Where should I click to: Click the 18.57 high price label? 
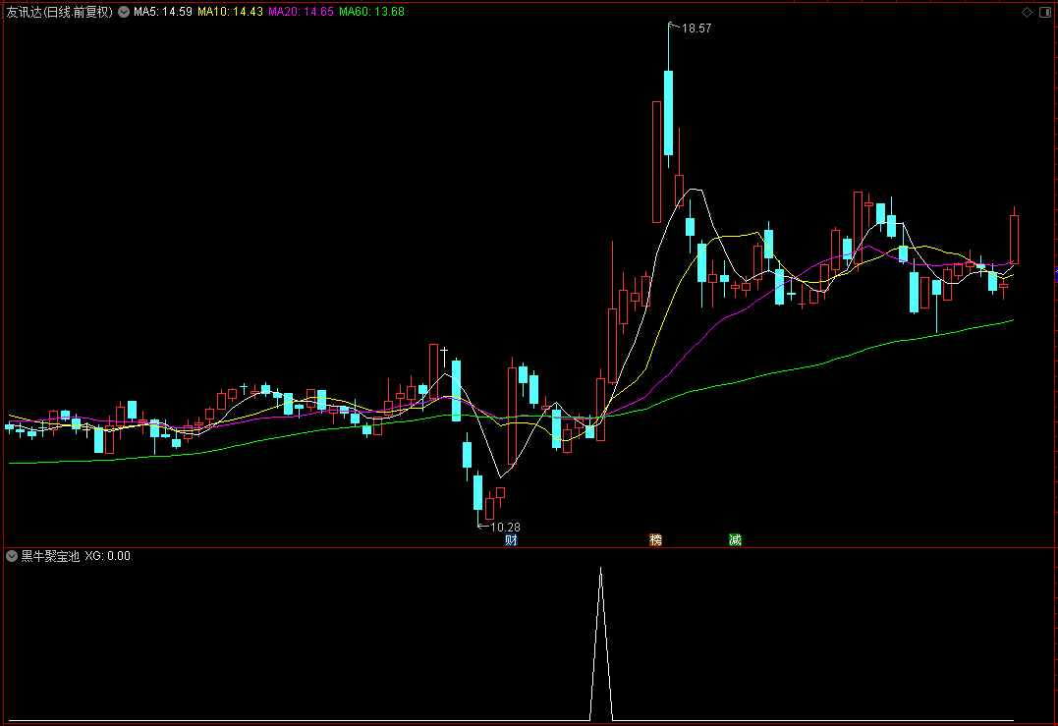pyautogui.click(x=696, y=28)
